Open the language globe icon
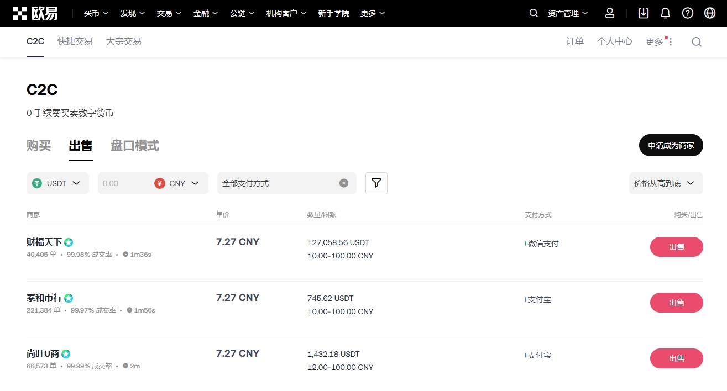 tap(709, 13)
